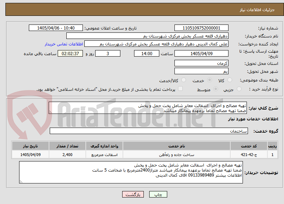This screenshot has height=204, width=284.
Task: Click the delivery city field بم
Action: (x=201, y=71)
